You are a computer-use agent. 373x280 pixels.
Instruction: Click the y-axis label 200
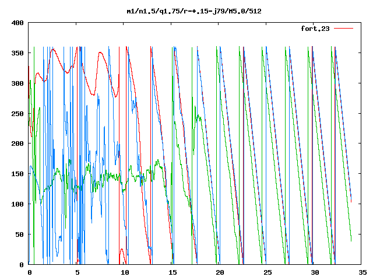pyautogui.click(x=17, y=143)
